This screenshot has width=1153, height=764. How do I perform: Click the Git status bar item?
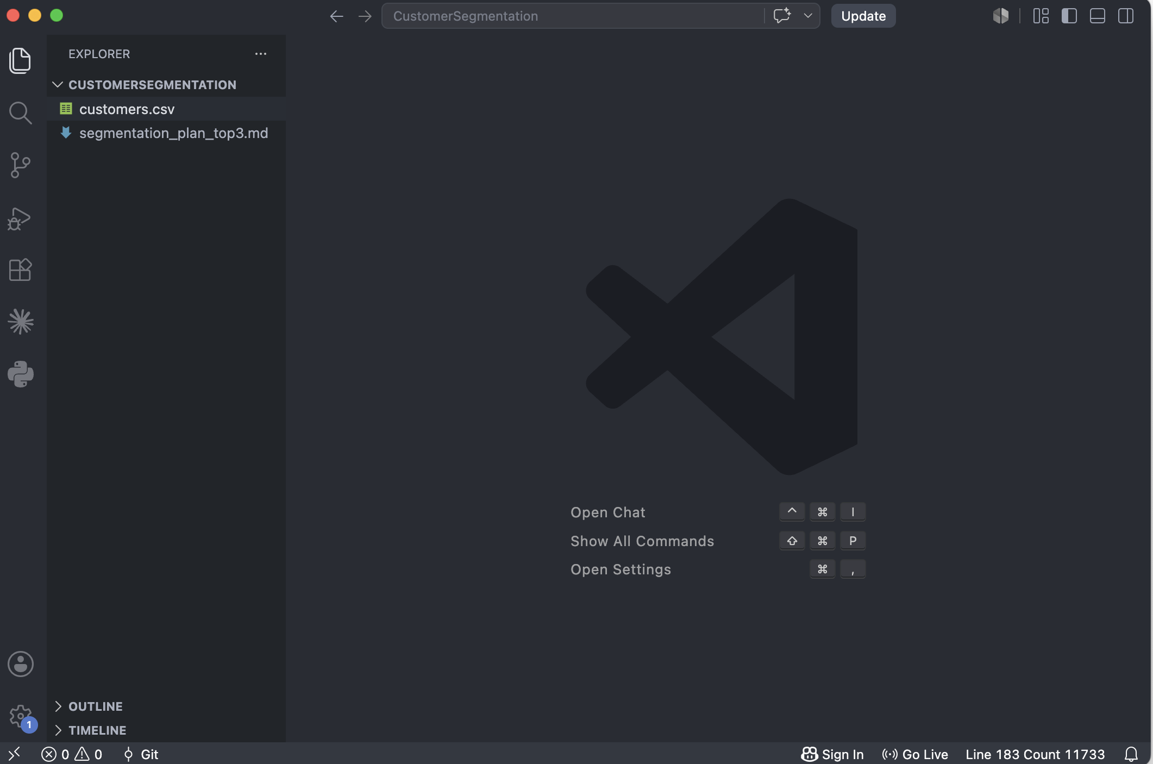pos(141,754)
